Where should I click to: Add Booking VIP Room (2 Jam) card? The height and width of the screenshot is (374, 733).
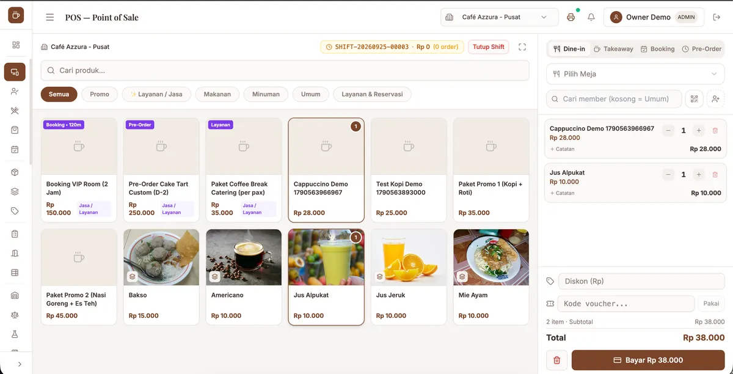tap(79, 170)
